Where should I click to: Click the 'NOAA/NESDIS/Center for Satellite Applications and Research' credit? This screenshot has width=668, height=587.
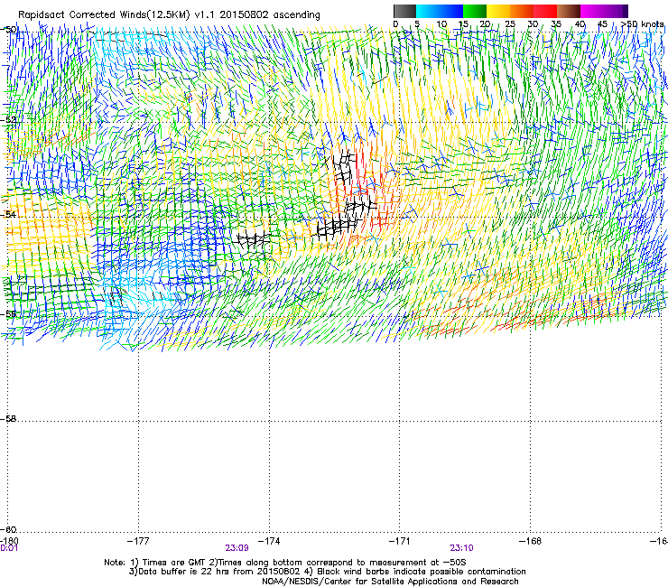(390, 581)
